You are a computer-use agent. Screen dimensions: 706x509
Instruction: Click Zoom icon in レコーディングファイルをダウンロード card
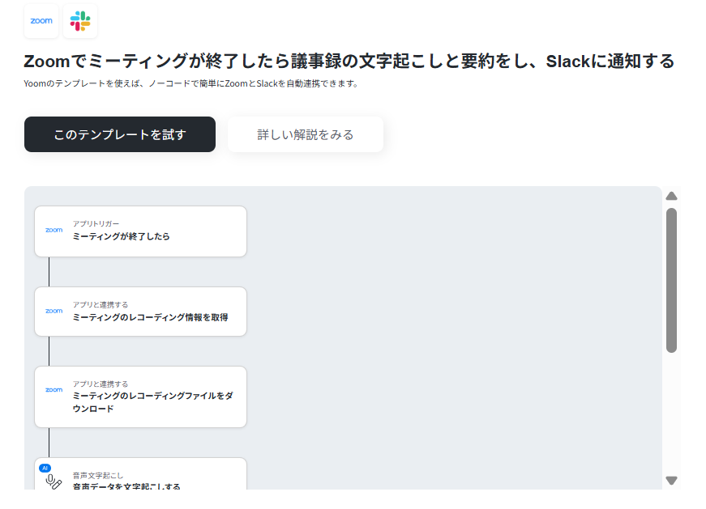(x=54, y=390)
